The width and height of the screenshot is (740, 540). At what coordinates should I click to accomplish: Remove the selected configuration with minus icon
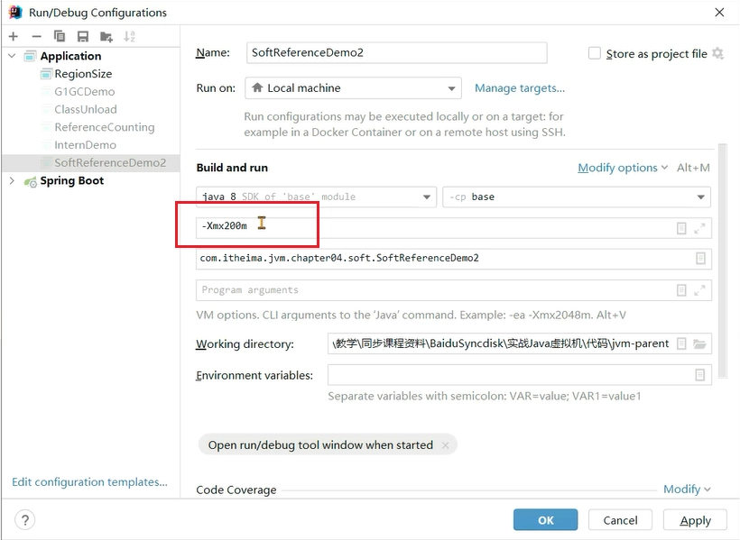(36, 36)
